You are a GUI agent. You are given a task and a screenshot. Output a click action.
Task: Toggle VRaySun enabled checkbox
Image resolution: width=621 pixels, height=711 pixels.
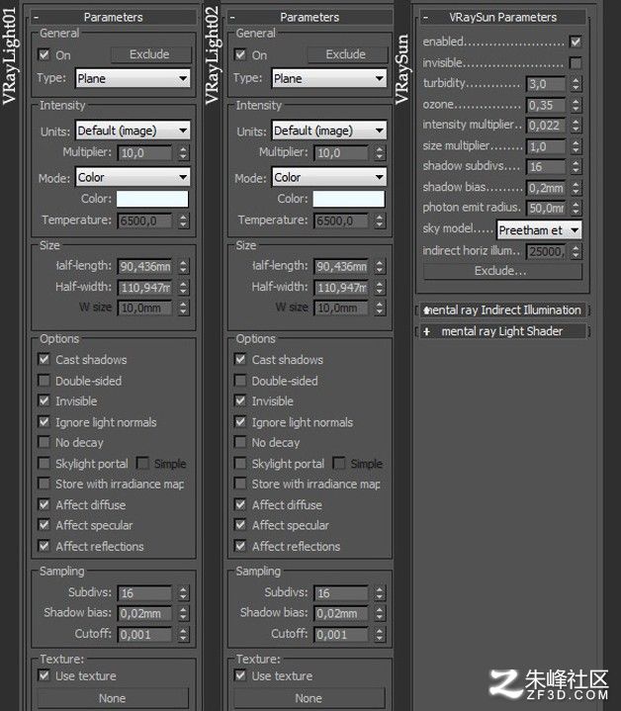(x=576, y=42)
